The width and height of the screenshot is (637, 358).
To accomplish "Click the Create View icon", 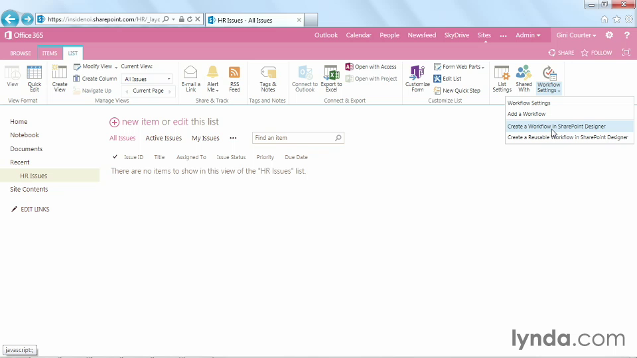I will coord(59,78).
